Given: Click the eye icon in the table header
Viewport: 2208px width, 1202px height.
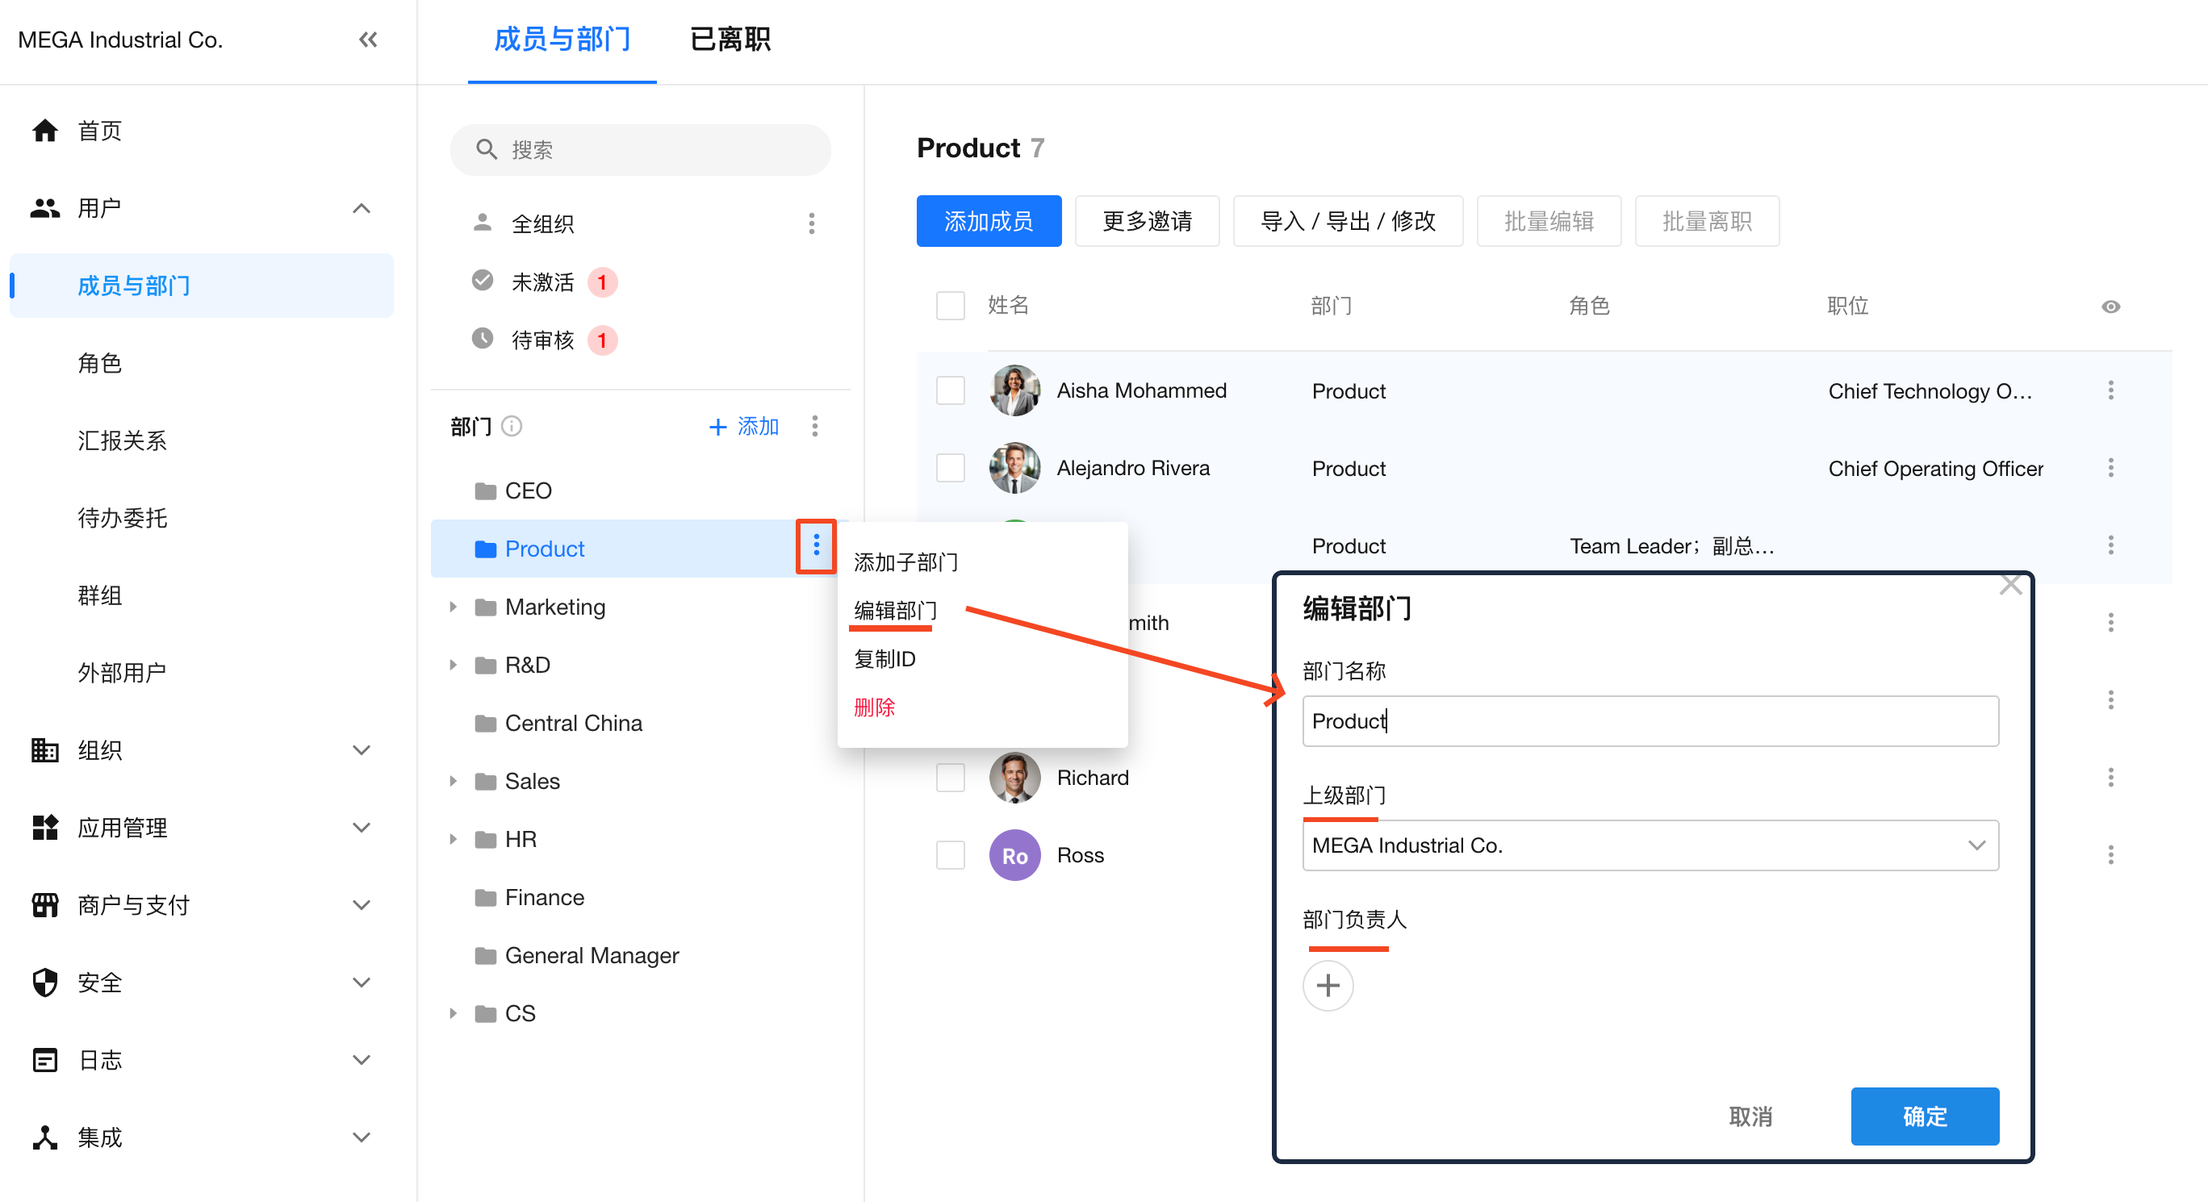Looking at the screenshot, I should pos(2110,307).
